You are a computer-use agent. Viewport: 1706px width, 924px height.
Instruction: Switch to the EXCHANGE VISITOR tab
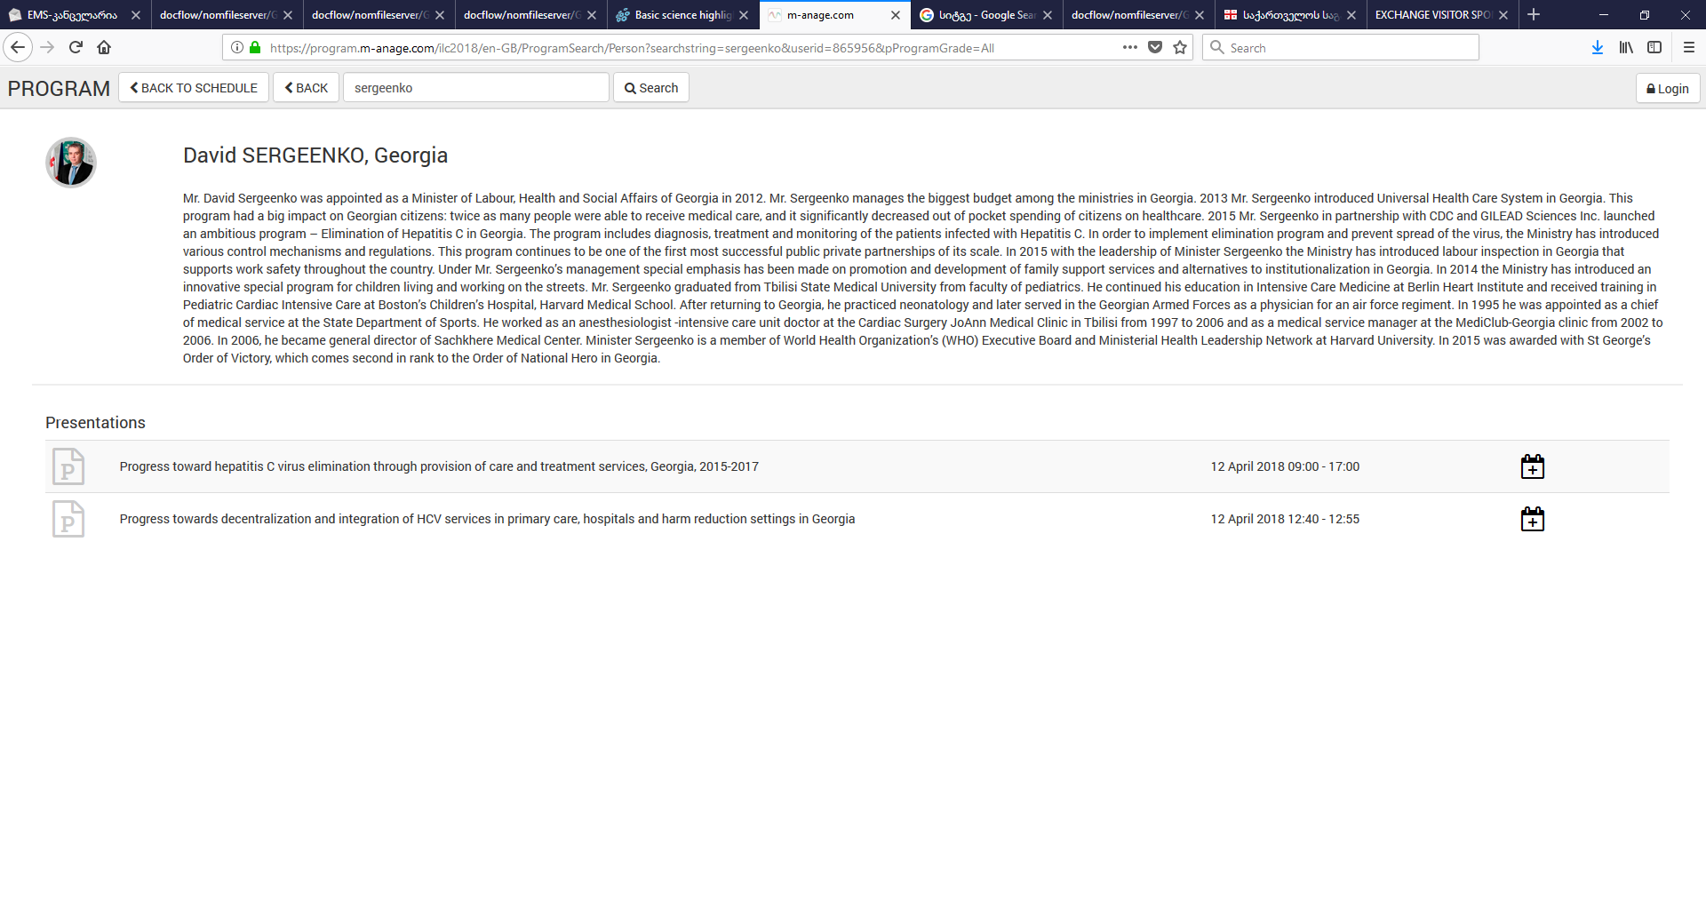coord(1431,15)
